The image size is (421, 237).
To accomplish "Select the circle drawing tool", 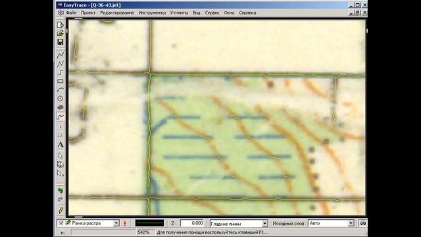I will point(61,99).
